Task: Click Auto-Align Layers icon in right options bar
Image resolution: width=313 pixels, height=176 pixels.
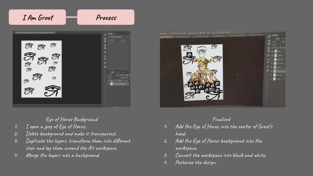Action: pyautogui.click(x=208, y=33)
